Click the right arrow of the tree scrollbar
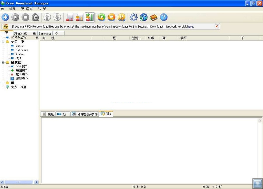Screen dimensions: 263x189 [x=36, y=182]
